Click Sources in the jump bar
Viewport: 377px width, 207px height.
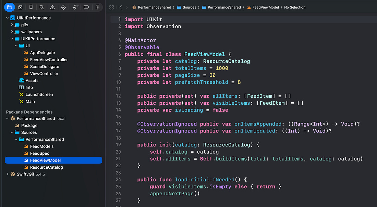[x=187, y=8]
